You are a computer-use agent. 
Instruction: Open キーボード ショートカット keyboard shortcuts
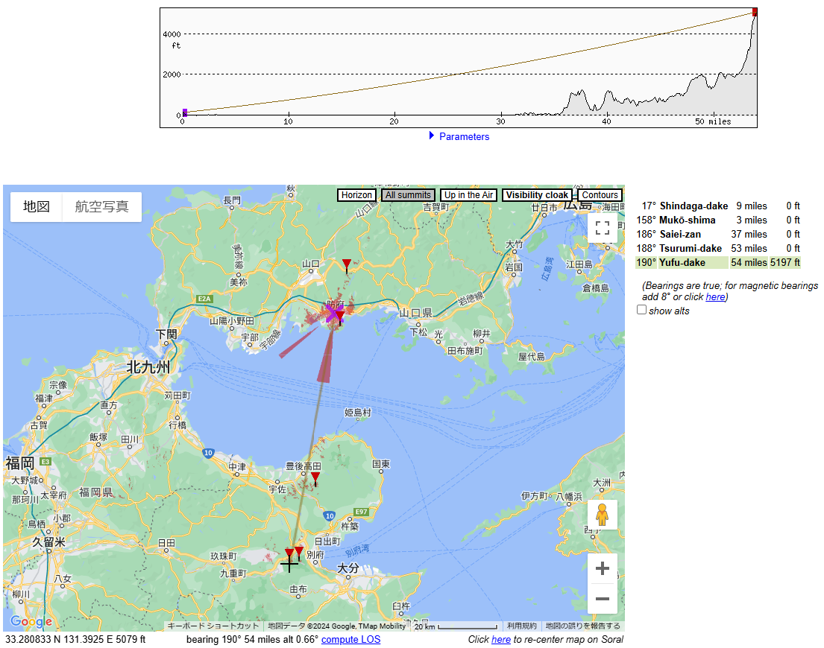(213, 626)
